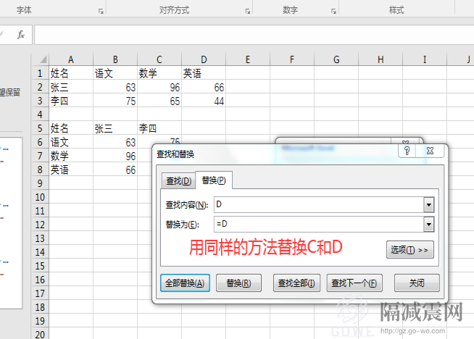Select row 1 header
This screenshot has width=474, height=339.
[40, 73]
